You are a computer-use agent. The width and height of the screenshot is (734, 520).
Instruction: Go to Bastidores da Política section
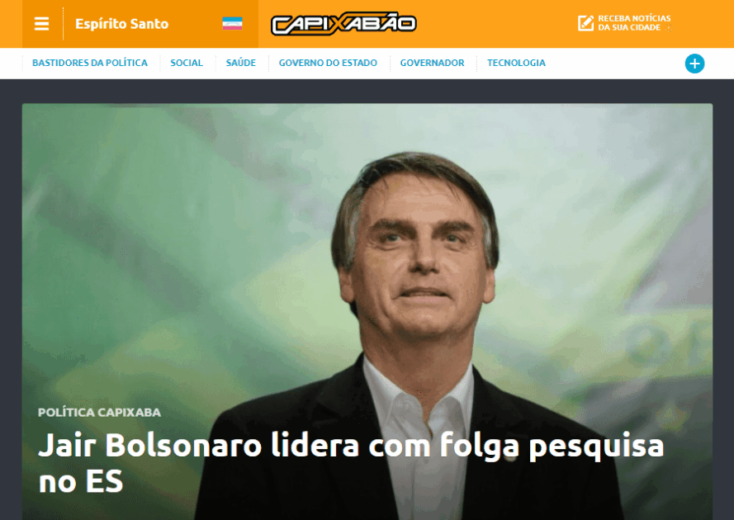pos(90,63)
